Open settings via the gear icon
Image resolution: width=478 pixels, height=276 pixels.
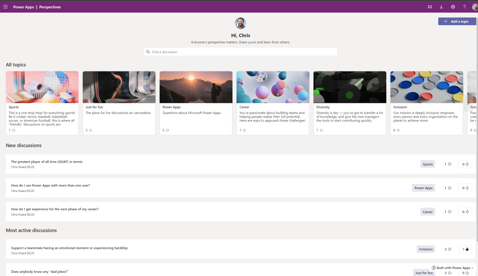453,7
